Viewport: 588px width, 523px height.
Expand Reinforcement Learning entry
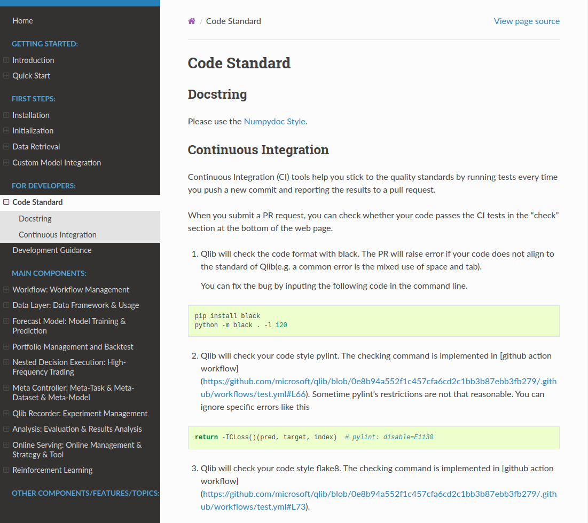pos(6,470)
